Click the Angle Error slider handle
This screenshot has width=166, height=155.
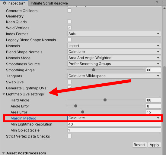76,106
